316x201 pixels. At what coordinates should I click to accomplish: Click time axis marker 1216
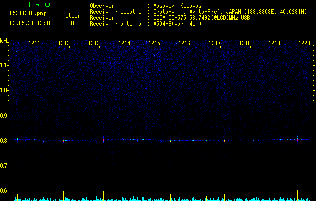184,43
